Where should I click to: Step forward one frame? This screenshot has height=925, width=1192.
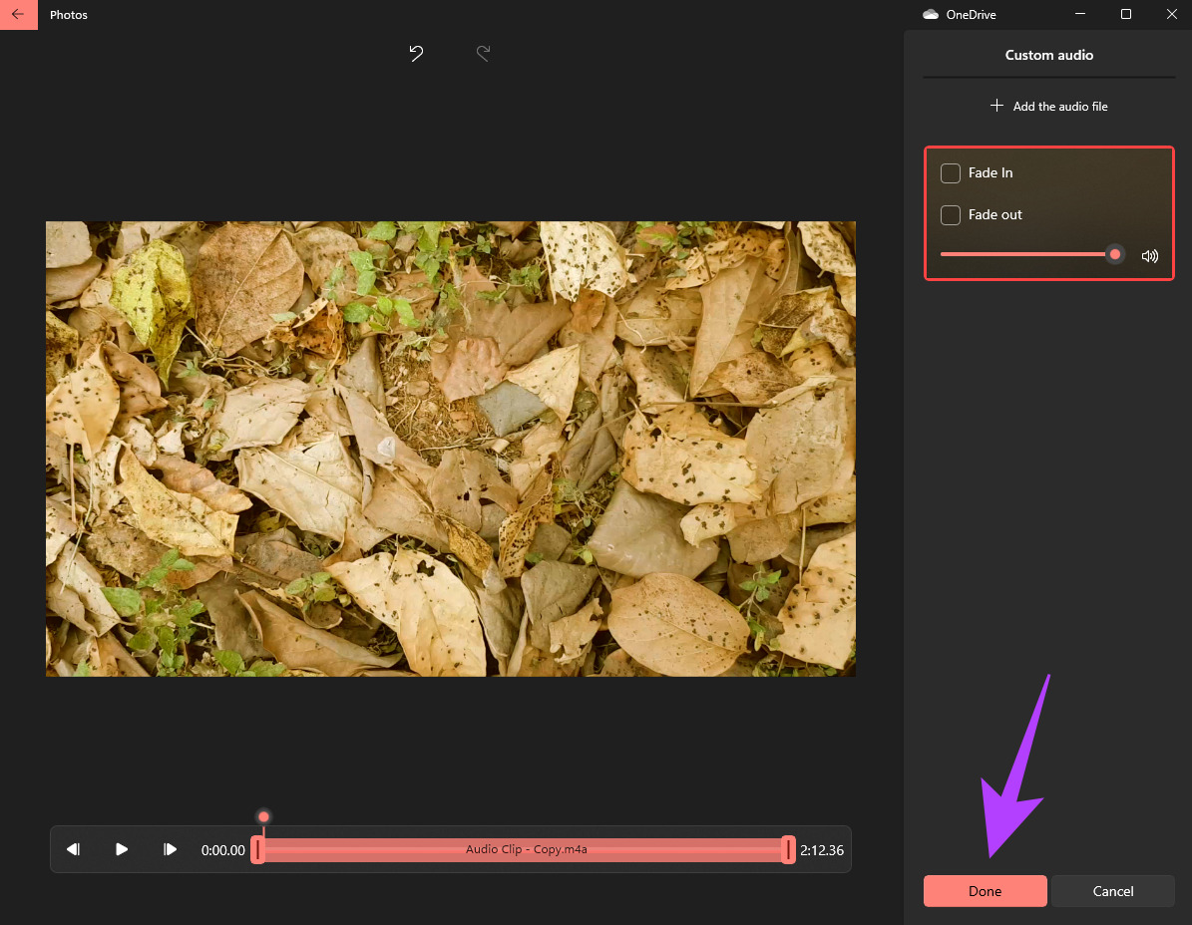pos(171,849)
